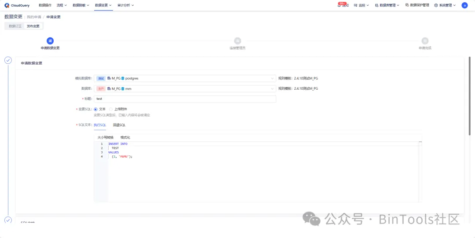Image resolution: width=475 pixels, height=238 pixels.
Task: Click the 申请完成 step circle icon
Action: (425, 40)
